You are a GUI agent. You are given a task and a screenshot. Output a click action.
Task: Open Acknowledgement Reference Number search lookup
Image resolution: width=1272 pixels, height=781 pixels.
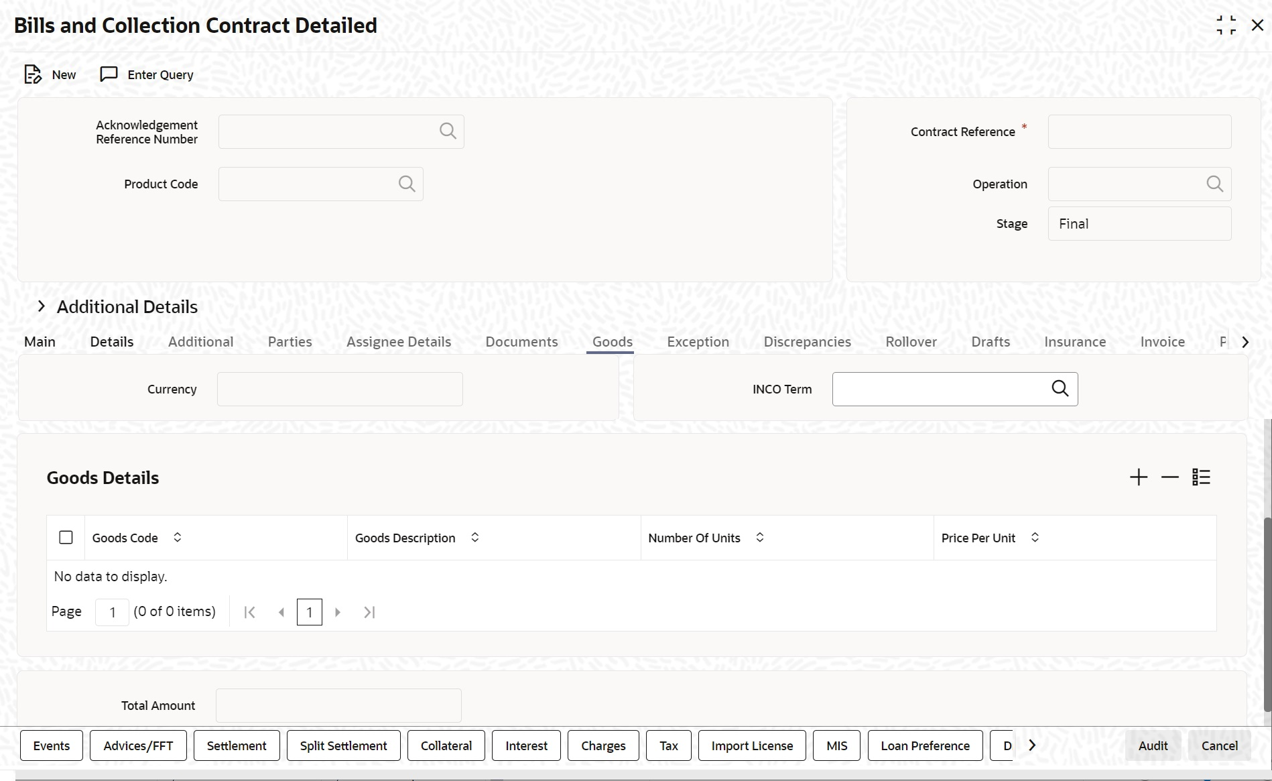(x=448, y=131)
